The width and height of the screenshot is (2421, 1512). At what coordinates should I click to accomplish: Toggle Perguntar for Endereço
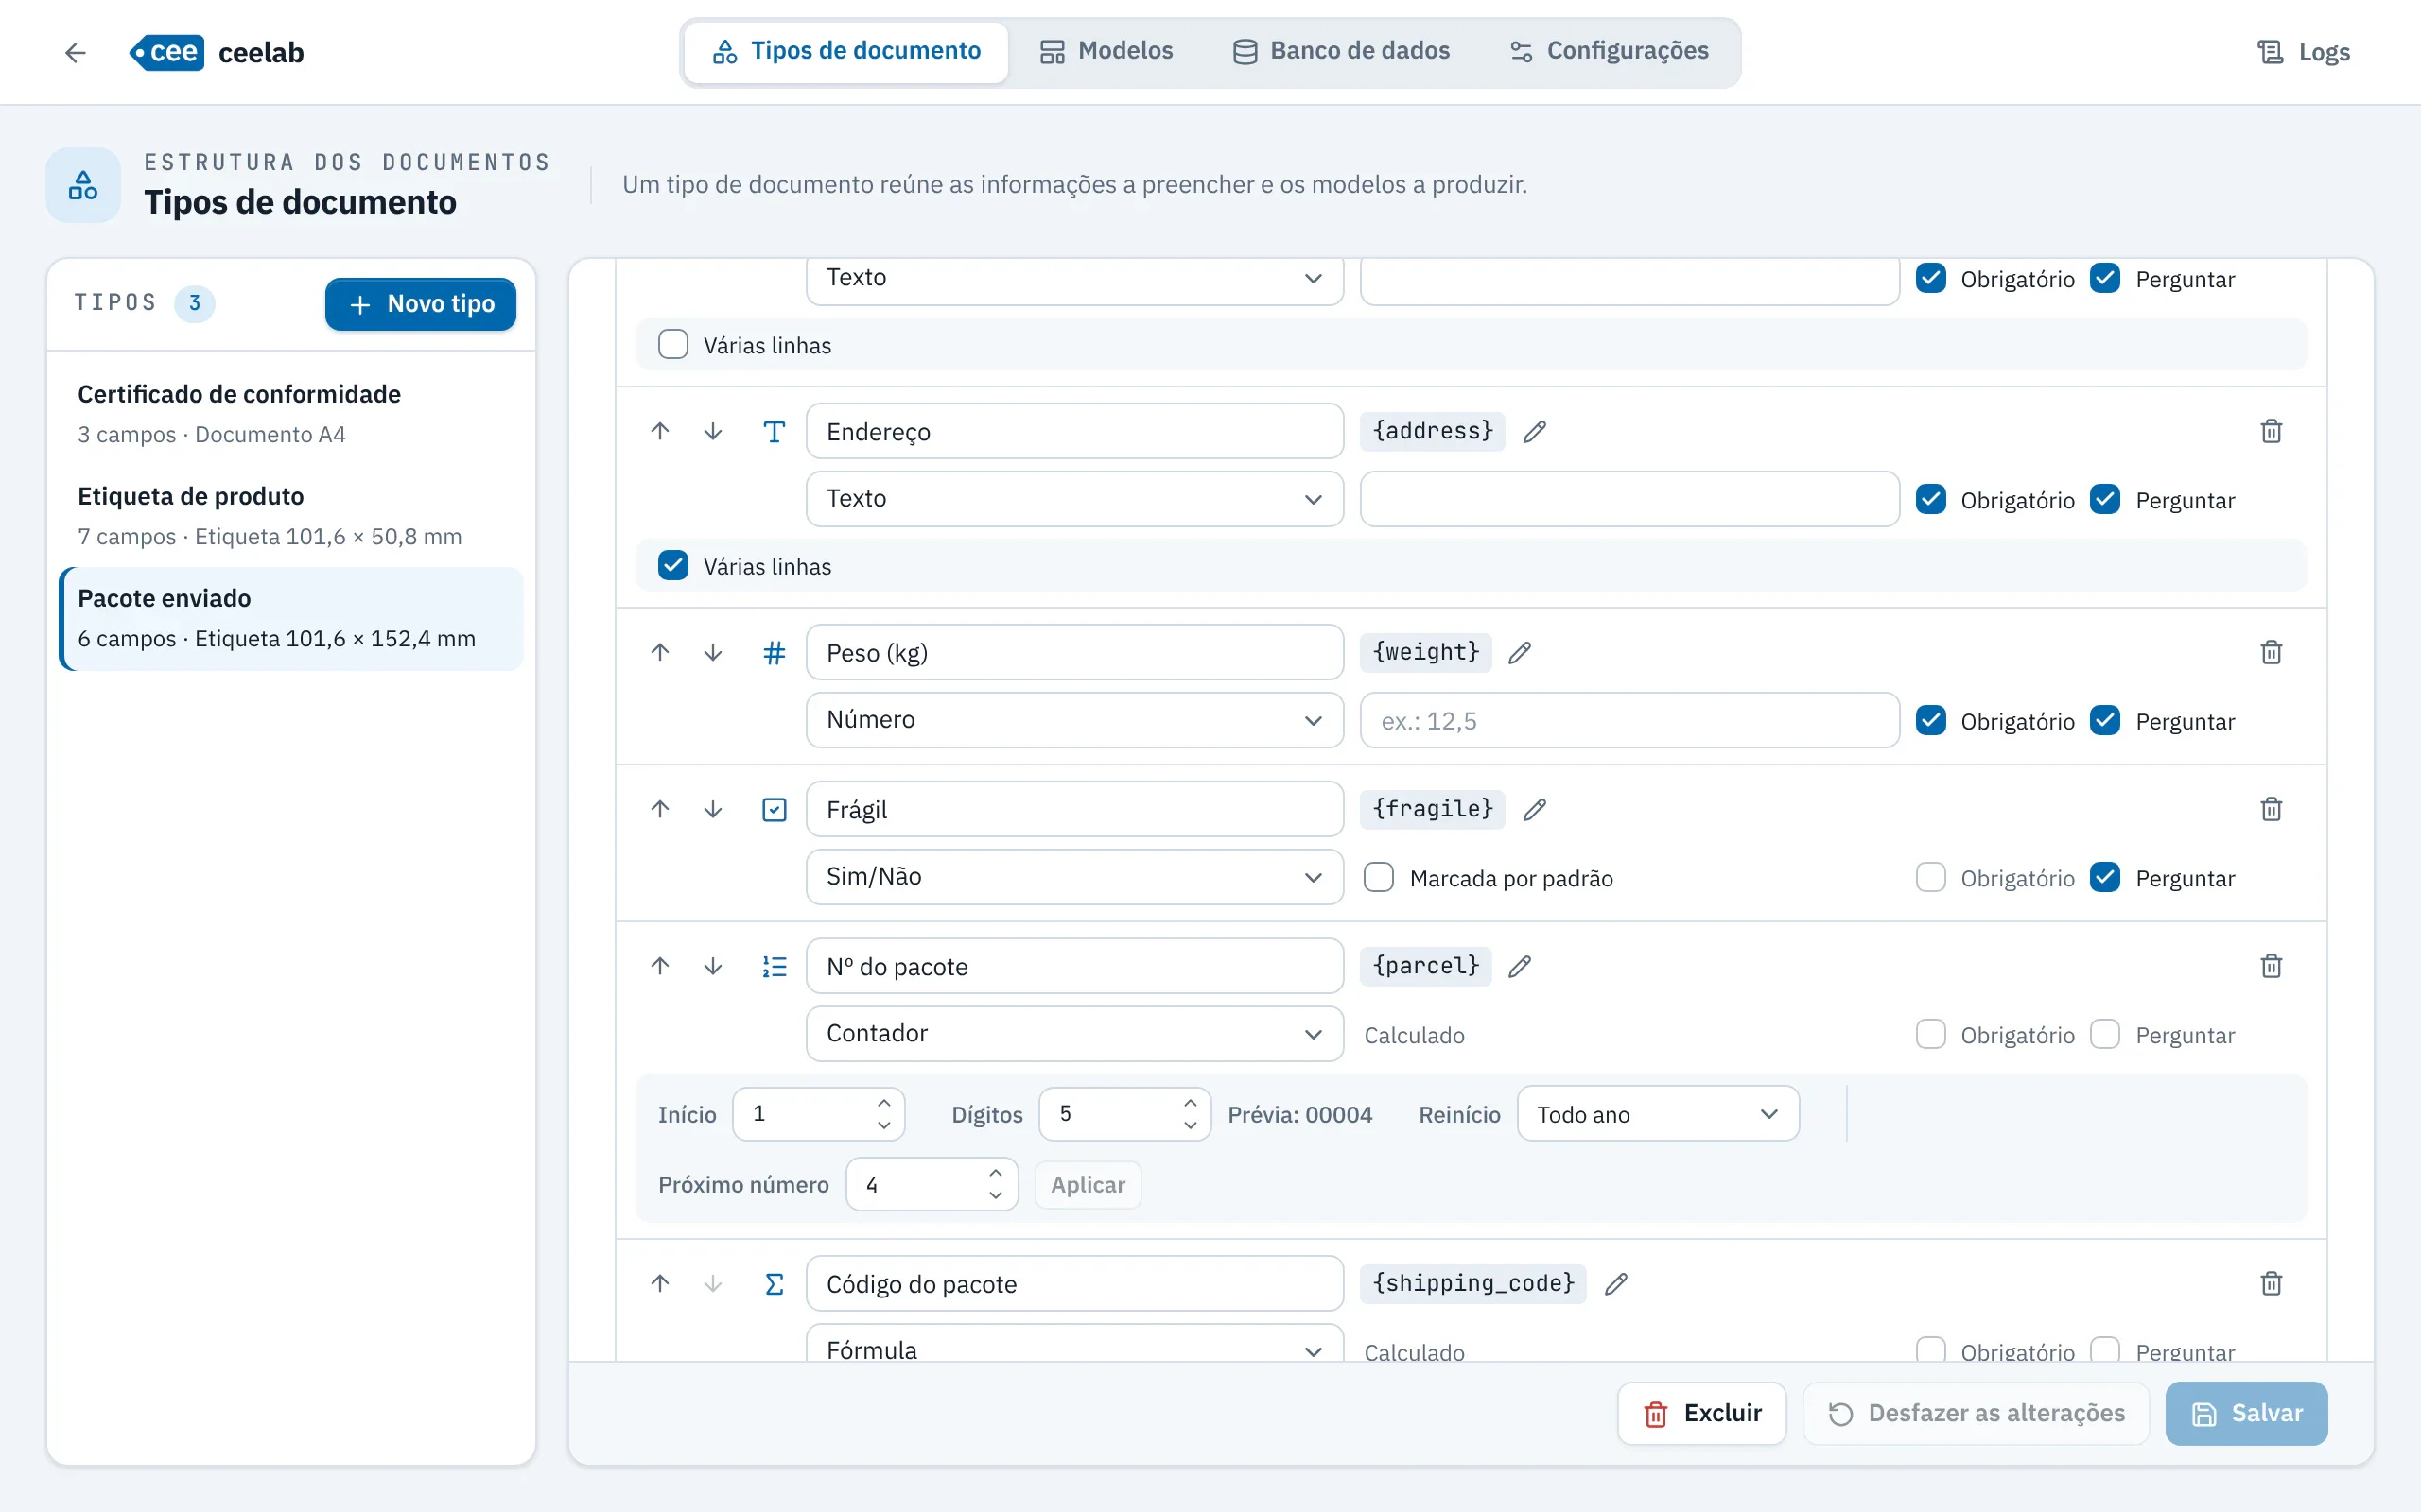pos(2105,500)
